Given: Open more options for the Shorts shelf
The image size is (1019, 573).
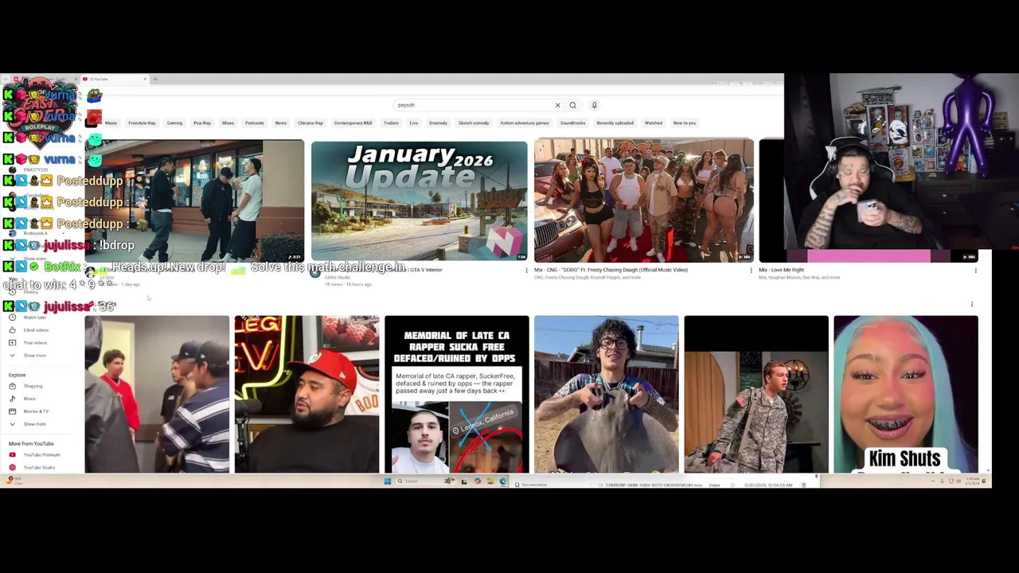Looking at the screenshot, I should point(972,304).
